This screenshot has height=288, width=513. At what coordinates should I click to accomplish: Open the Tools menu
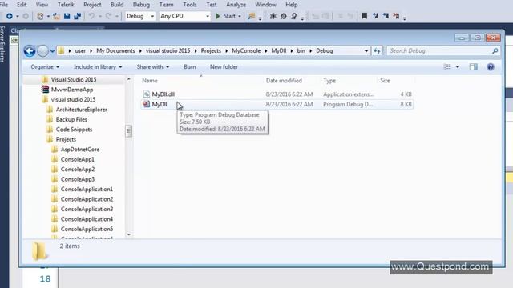[190, 5]
